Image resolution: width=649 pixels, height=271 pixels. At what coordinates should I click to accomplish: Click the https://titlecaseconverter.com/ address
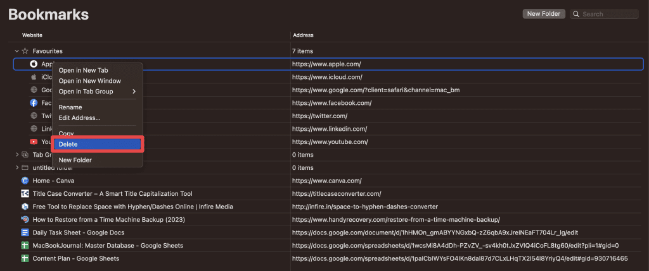pyautogui.click(x=337, y=193)
